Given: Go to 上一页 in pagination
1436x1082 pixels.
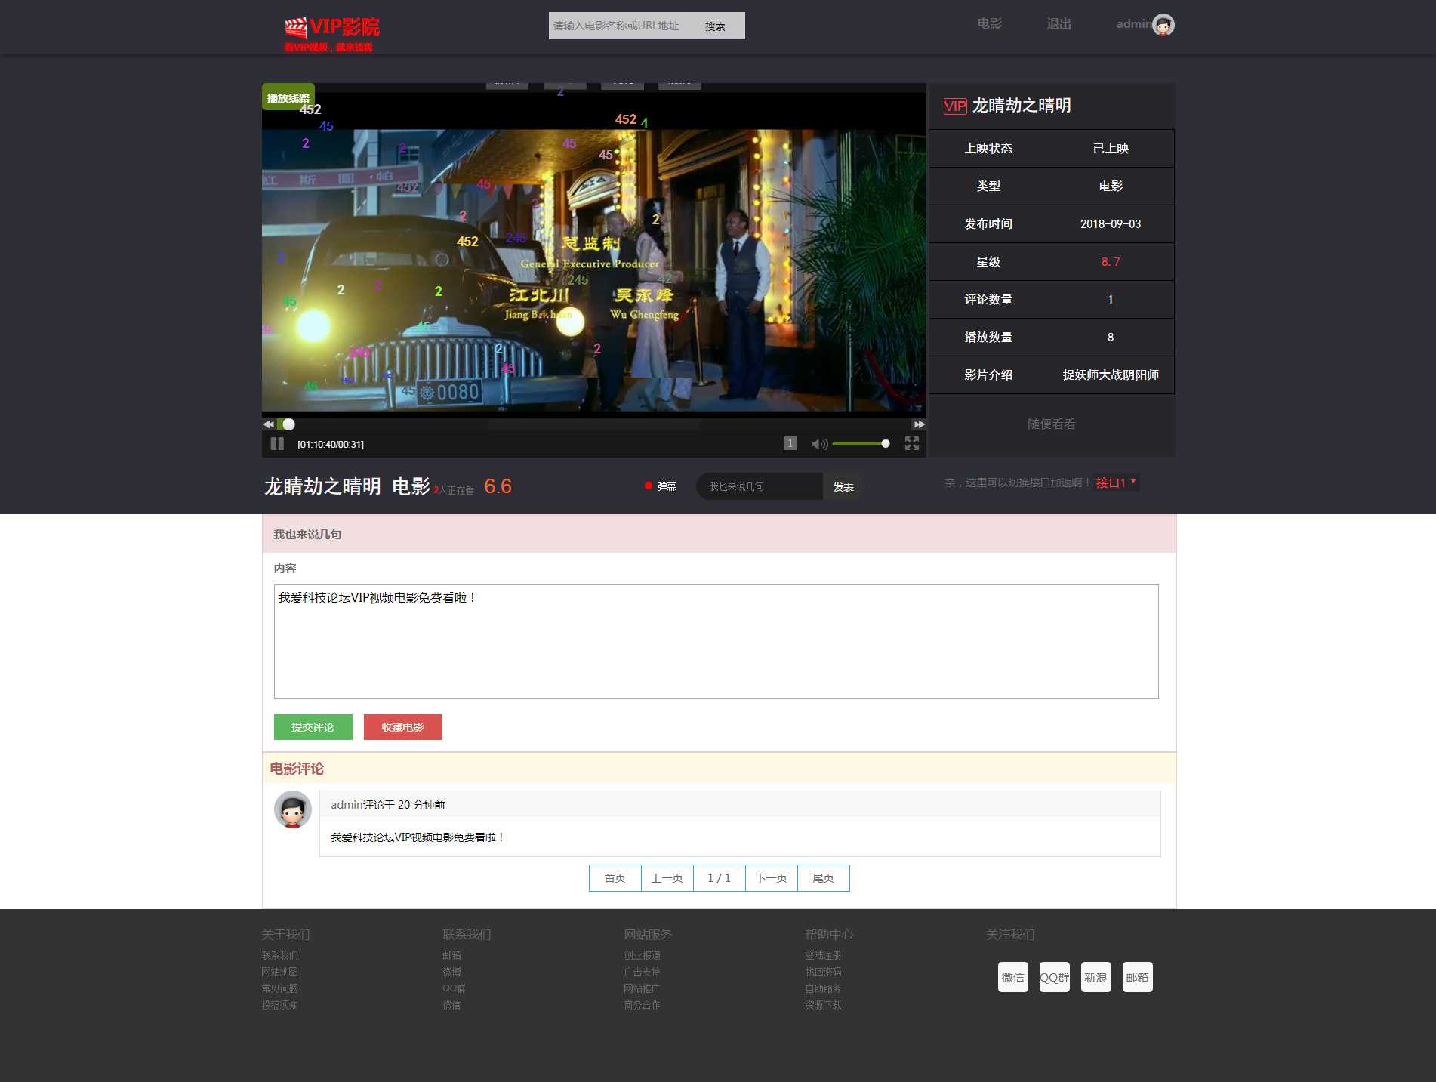Looking at the screenshot, I should (667, 878).
